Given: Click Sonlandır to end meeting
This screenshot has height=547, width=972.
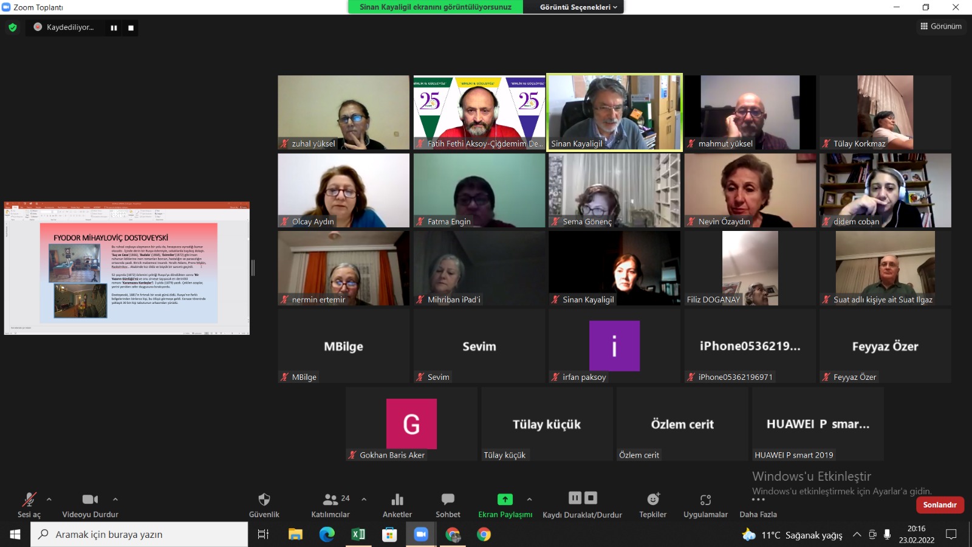Looking at the screenshot, I should [x=940, y=504].
